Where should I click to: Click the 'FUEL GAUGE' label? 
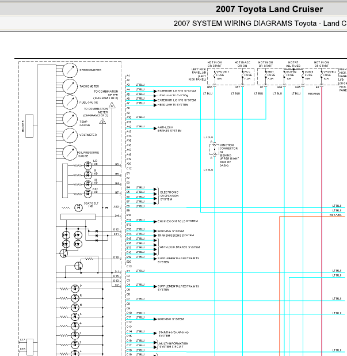click(x=89, y=103)
